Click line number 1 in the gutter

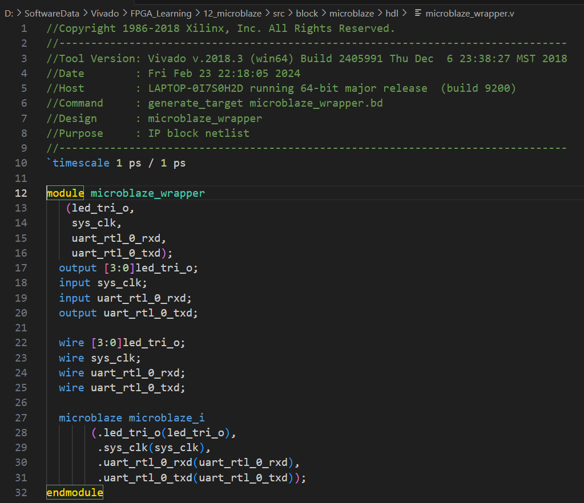(23, 29)
